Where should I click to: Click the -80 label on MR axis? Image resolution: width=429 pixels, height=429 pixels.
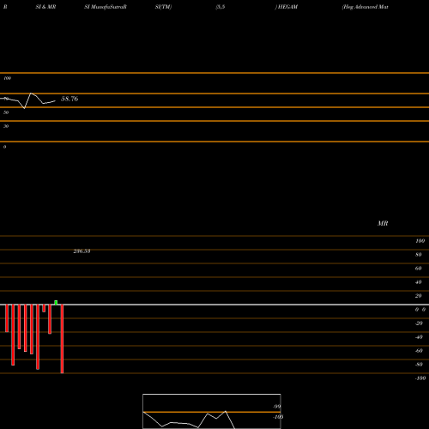pos(419,365)
